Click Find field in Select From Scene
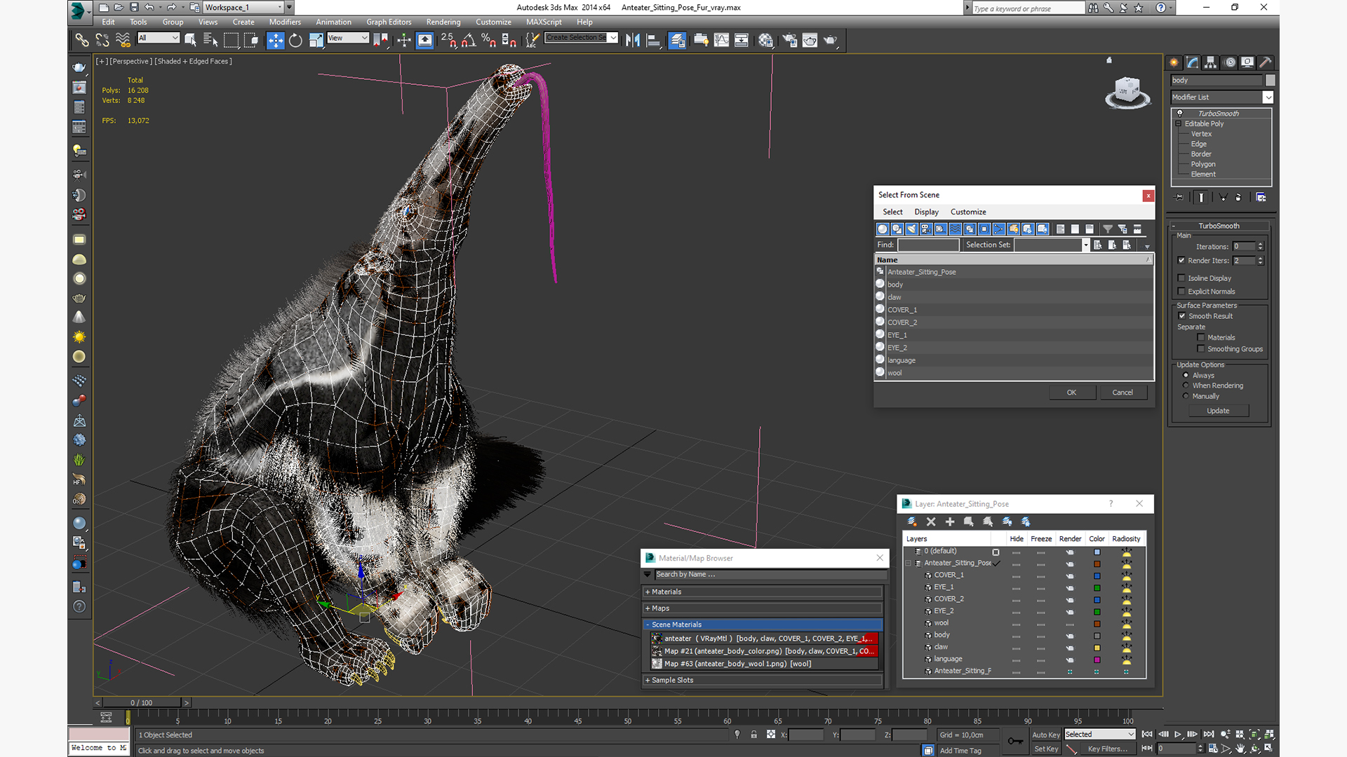1347x757 pixels. pos(928,245)
